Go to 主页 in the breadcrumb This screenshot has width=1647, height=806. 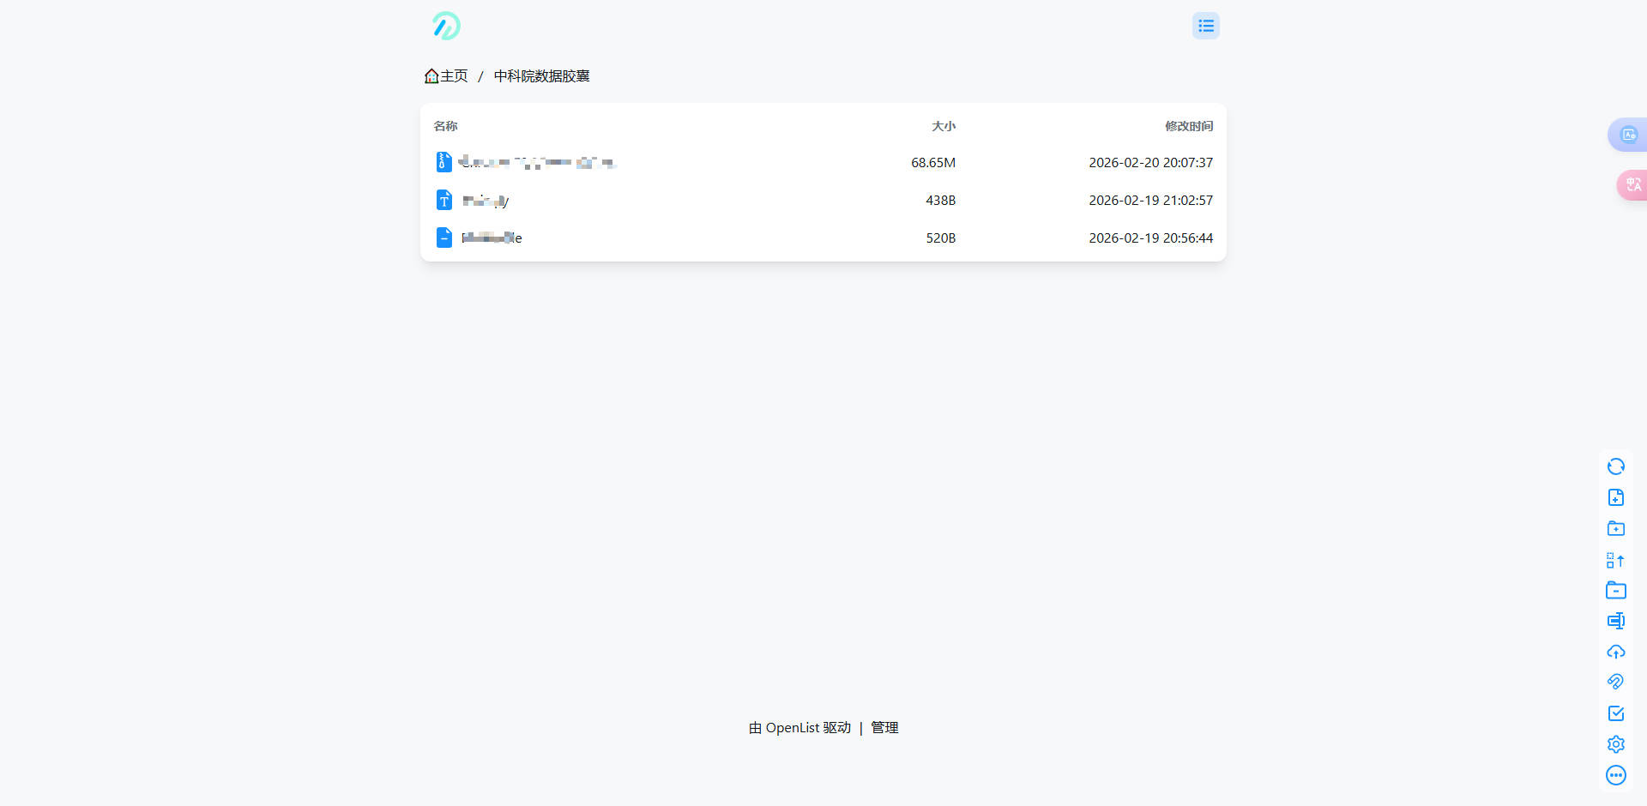[x=447, y=76]
